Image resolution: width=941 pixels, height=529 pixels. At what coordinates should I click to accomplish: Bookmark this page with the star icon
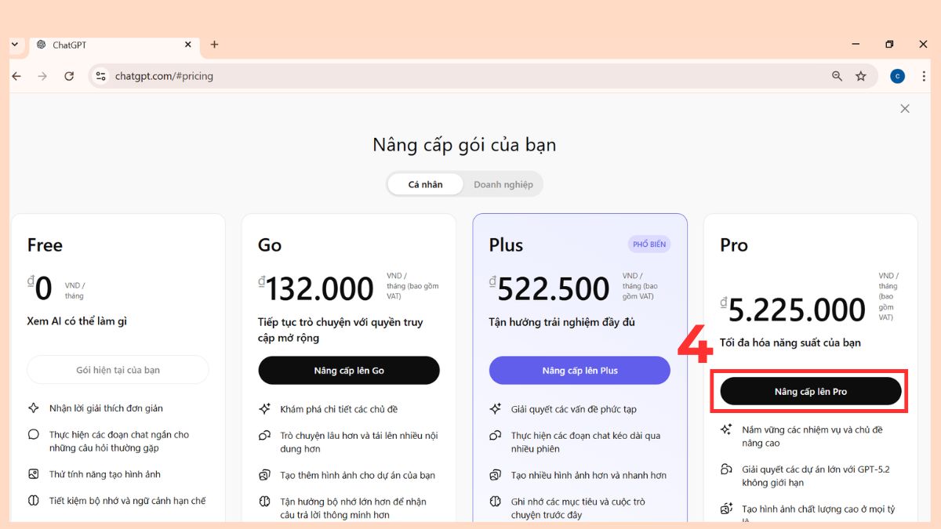862,75
